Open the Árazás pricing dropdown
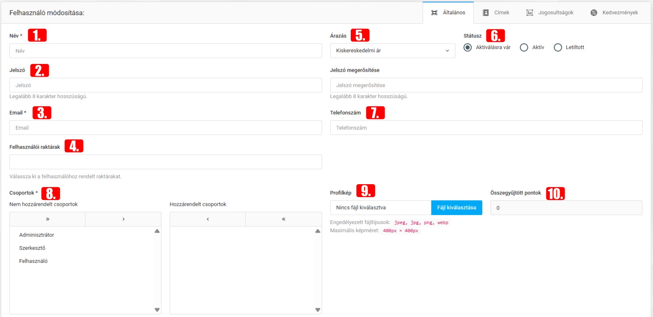The image size is (653, 317). pos(392,51)
